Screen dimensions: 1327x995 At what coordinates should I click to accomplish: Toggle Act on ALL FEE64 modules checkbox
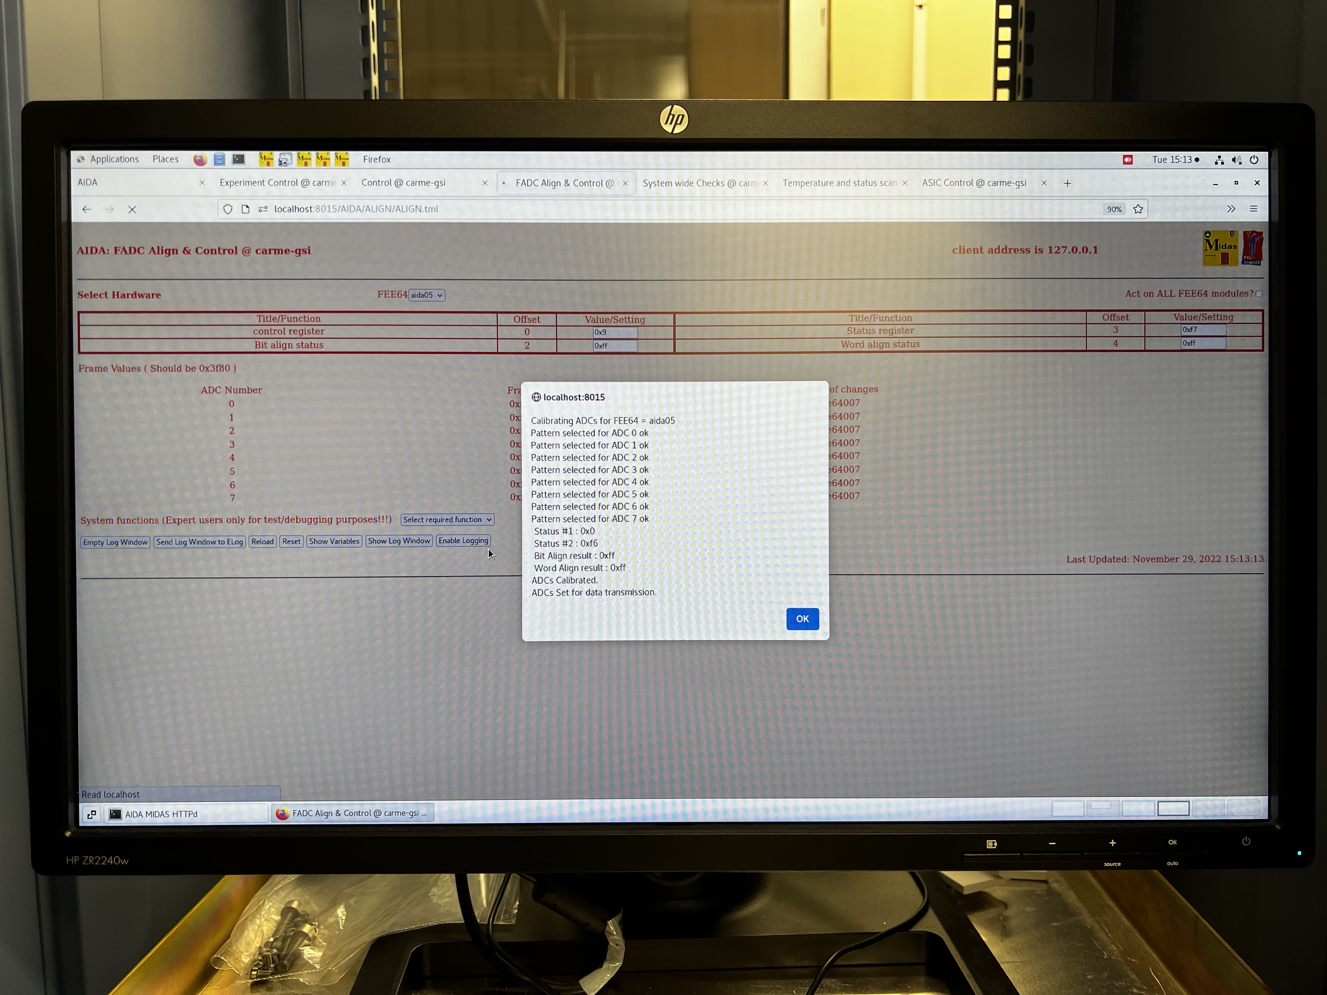(x=1259, y=294)
